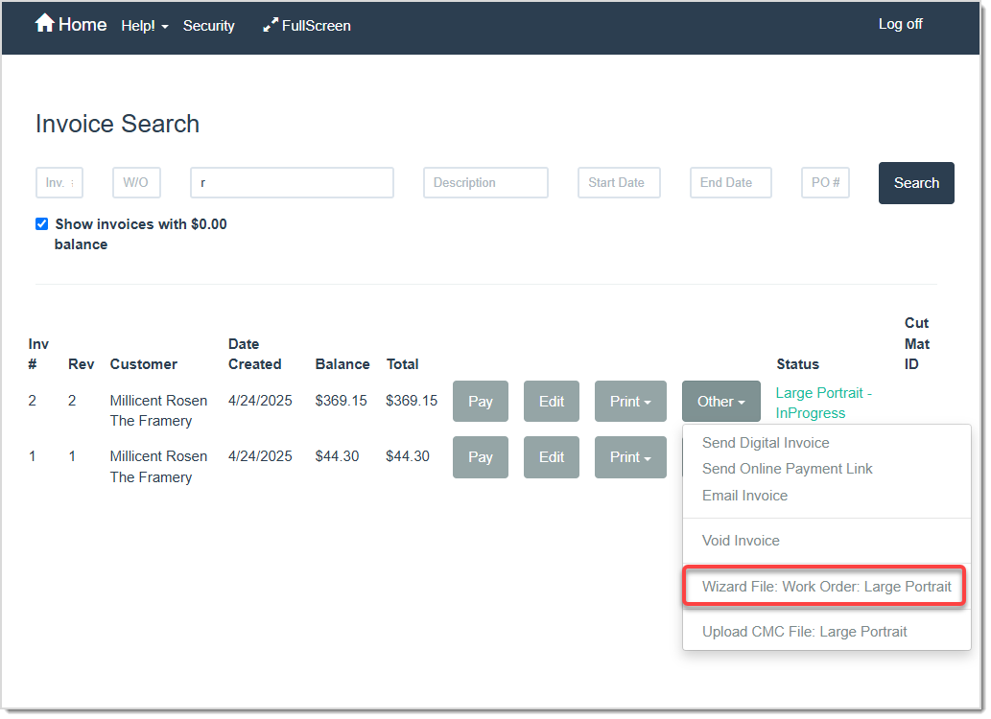Click the FullScreen expand-arrows icon
Screen dimensions: 991x719
[271, 25]
